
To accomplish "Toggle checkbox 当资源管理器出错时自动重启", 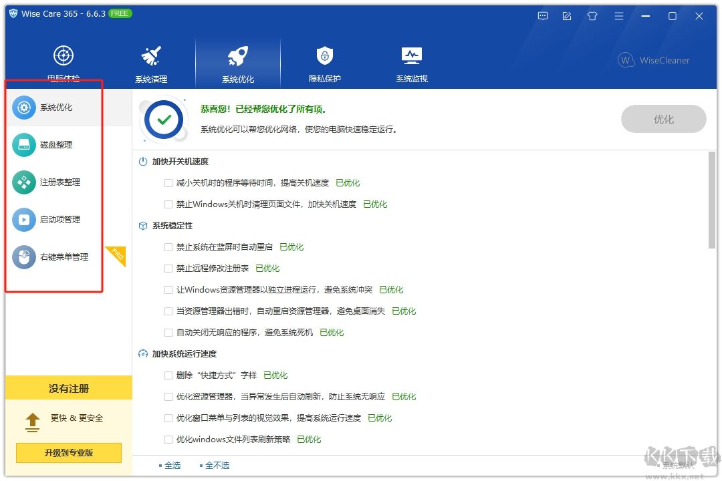I will tap(168, 311).
